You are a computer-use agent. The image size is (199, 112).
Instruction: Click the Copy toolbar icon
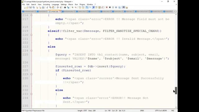point(50,7)
